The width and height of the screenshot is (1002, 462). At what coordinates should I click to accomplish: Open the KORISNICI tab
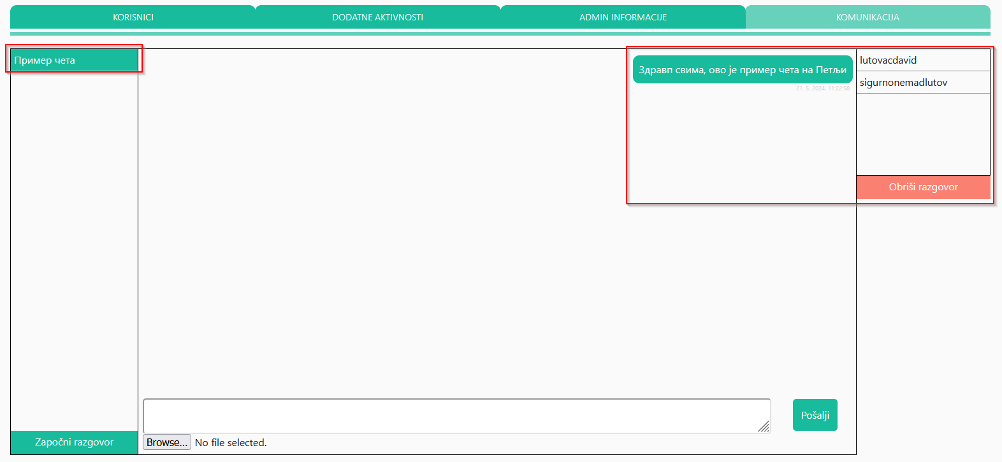coord(133,17)
